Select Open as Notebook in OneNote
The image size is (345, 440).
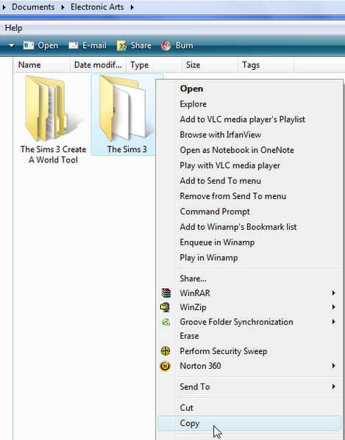coord(249,150)
